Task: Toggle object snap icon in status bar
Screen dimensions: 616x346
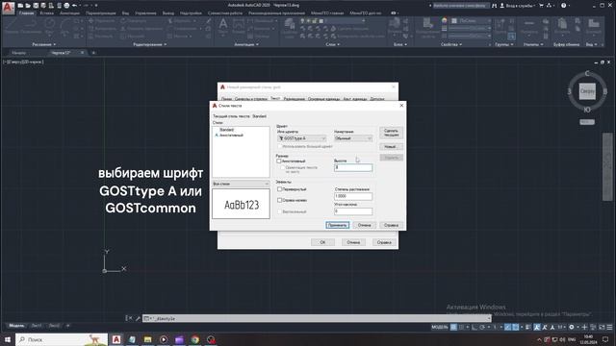Action: pyautogui.click(x=516, y=327)
